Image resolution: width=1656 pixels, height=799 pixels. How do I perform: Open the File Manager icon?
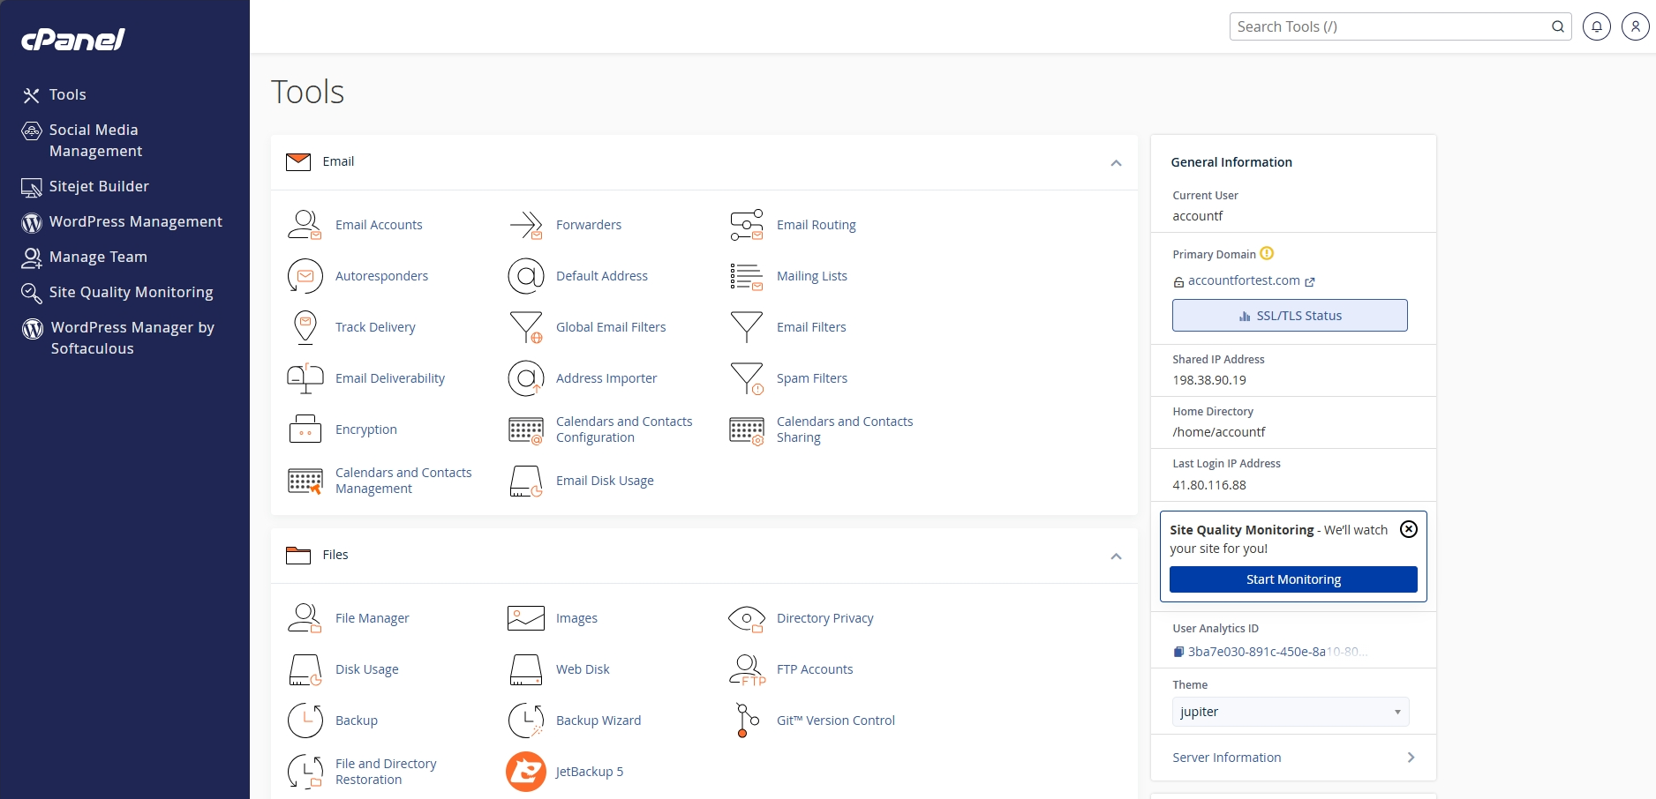coord(305,618)
